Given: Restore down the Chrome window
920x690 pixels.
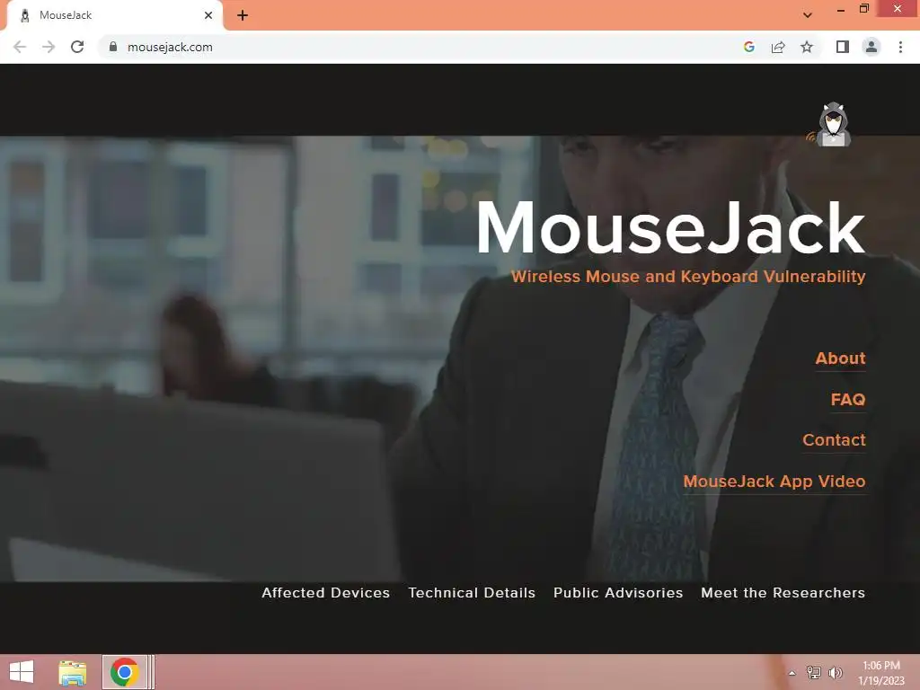Looking at the screenshot, I should (864, 8).
